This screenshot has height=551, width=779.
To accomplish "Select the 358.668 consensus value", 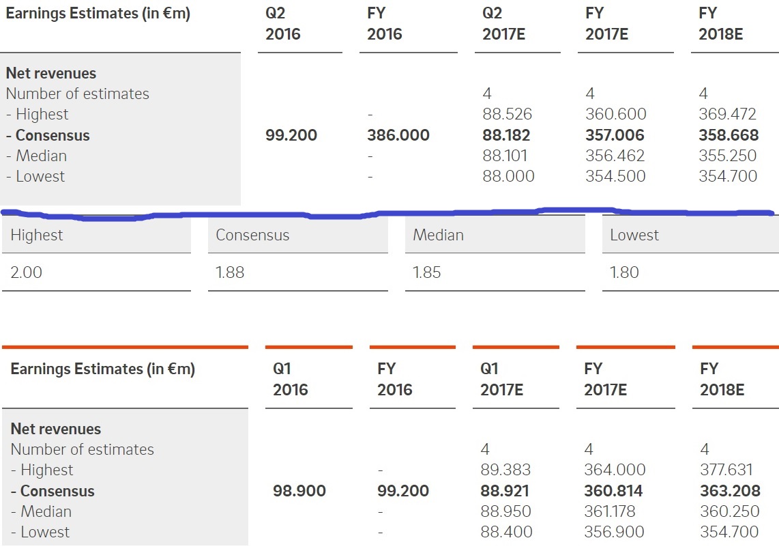I will pyautogui.click(x=728, y=135).
